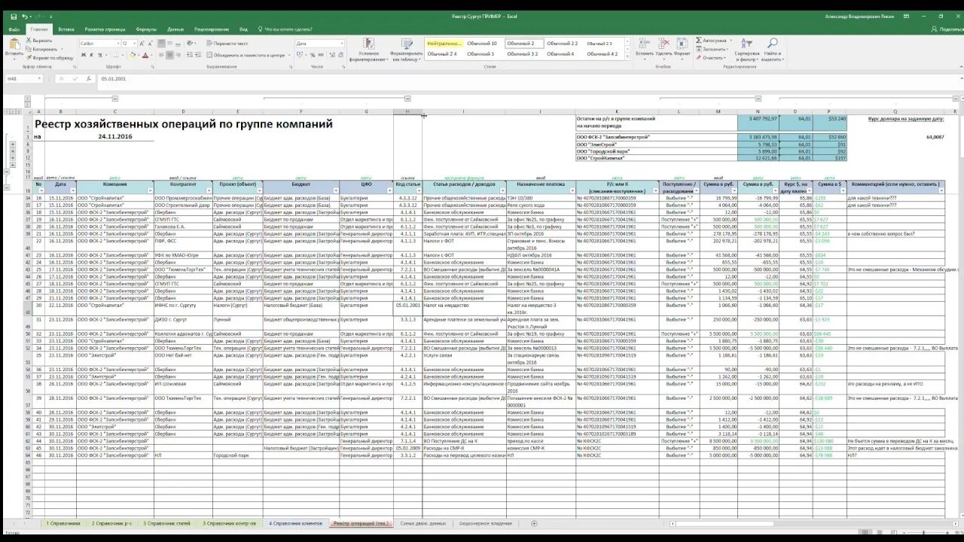The width and height of the screenshot is (964, 542).
Task: Open sheet tab 1 Справочники
Action: (63, 522)
